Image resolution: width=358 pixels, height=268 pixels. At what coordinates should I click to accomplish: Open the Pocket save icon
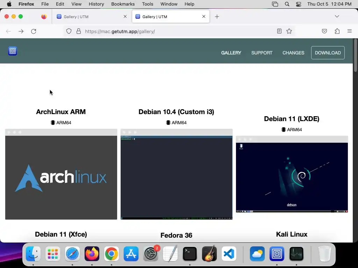click(324, 31)
